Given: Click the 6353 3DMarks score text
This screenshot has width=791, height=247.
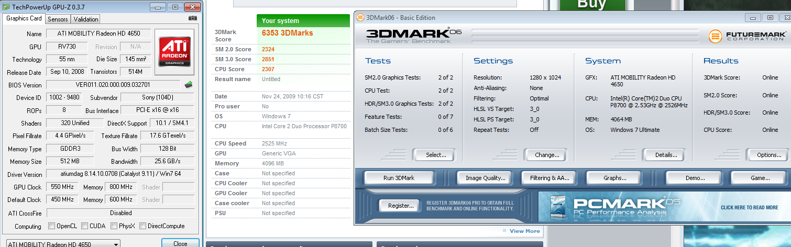Looking at the screenshot, I should coord(287,33).
